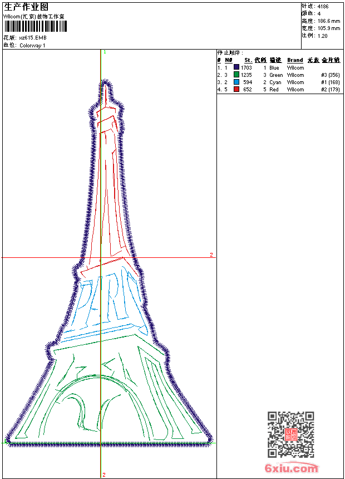Viewport: 345px width, 479px height.
Task: Select the title '生产作业图'
Action: click(x=26, y=7)
